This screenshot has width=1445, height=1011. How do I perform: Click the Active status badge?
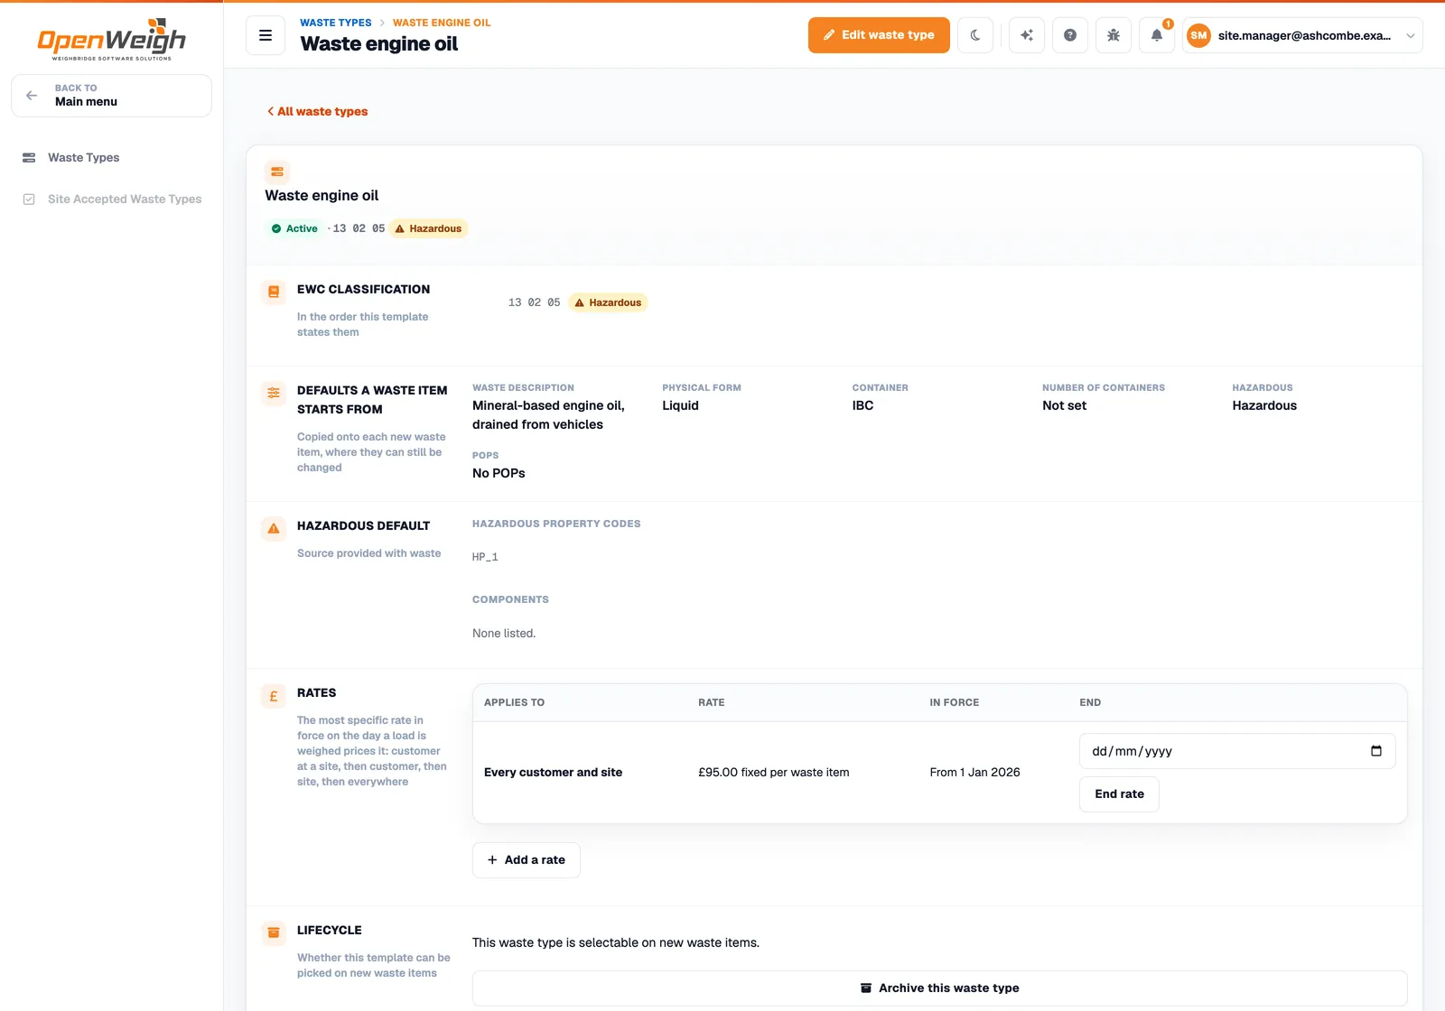point(294,228)
